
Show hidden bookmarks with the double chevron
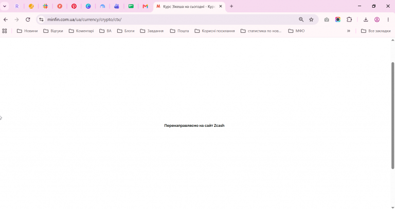pyautogui.click(x=349, y=31)
